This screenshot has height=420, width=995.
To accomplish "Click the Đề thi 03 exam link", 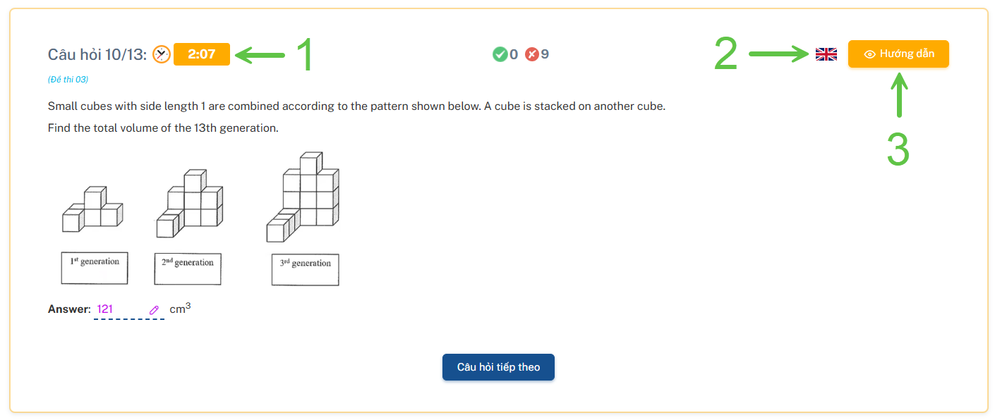I will pos(68,80).
